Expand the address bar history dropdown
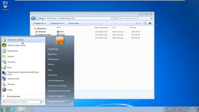 coord(112,18)
